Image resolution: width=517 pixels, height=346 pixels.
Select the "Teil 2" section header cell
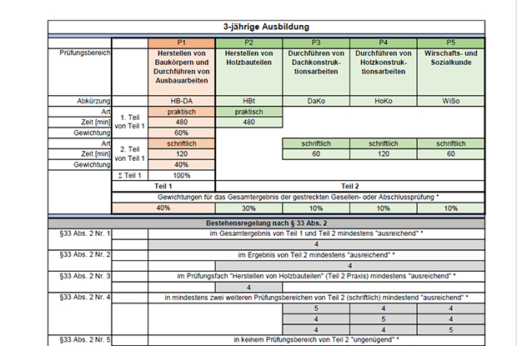349,186
